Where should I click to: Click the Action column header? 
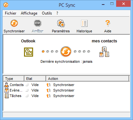coord(88,79)
